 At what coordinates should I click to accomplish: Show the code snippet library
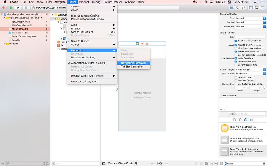click(x=240, y=120)
